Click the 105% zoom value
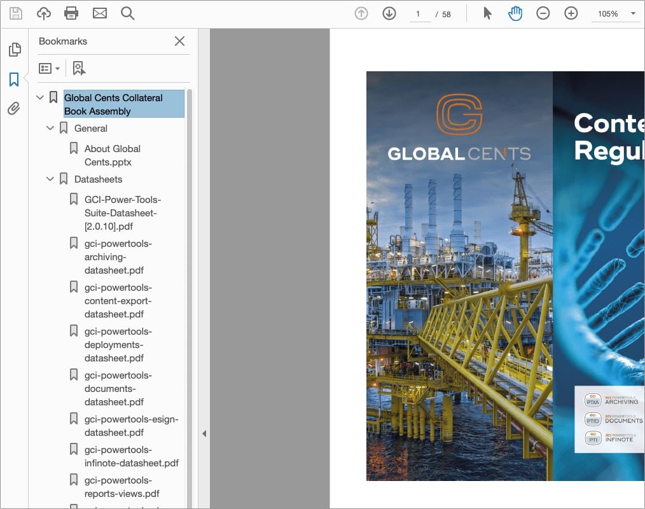 coord(608,14)
